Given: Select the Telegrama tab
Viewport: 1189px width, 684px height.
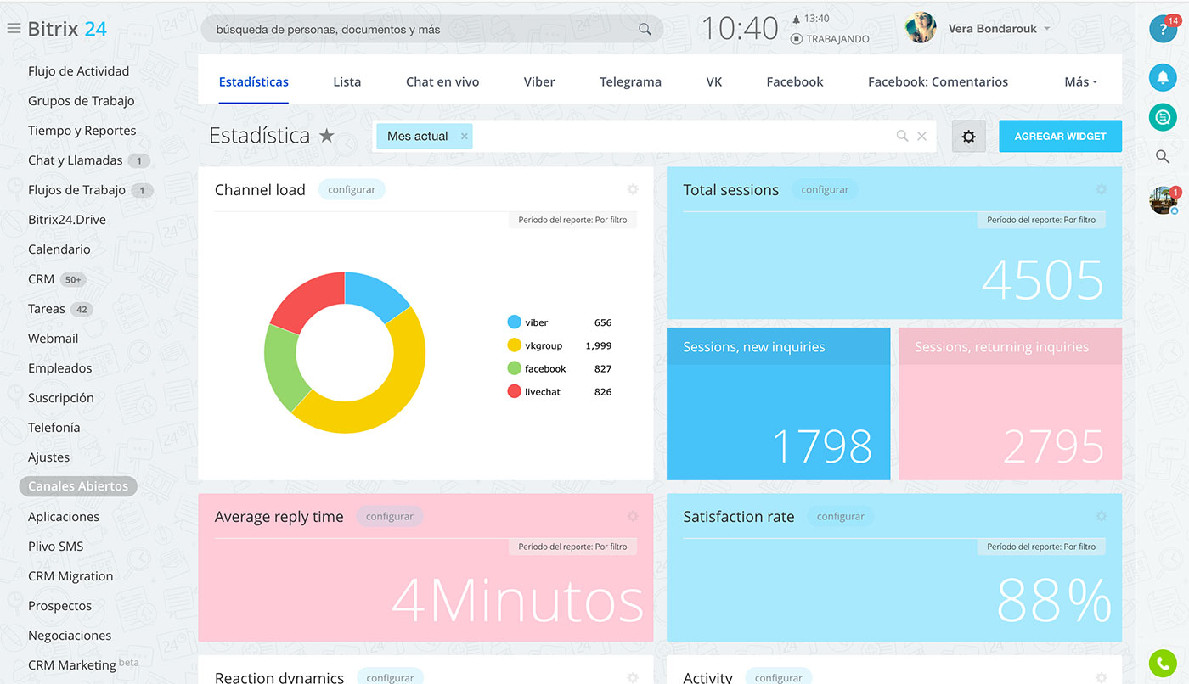Looking at the screenshot, I should (630, 82).
